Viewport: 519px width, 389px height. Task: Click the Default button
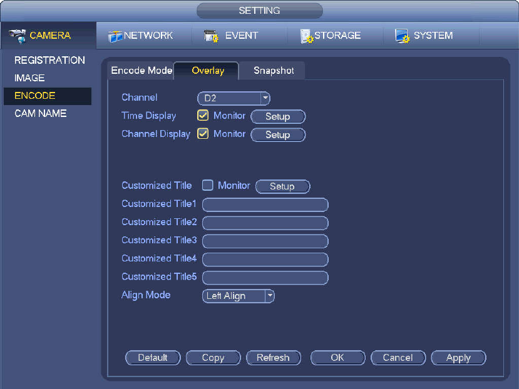(153, 358)
